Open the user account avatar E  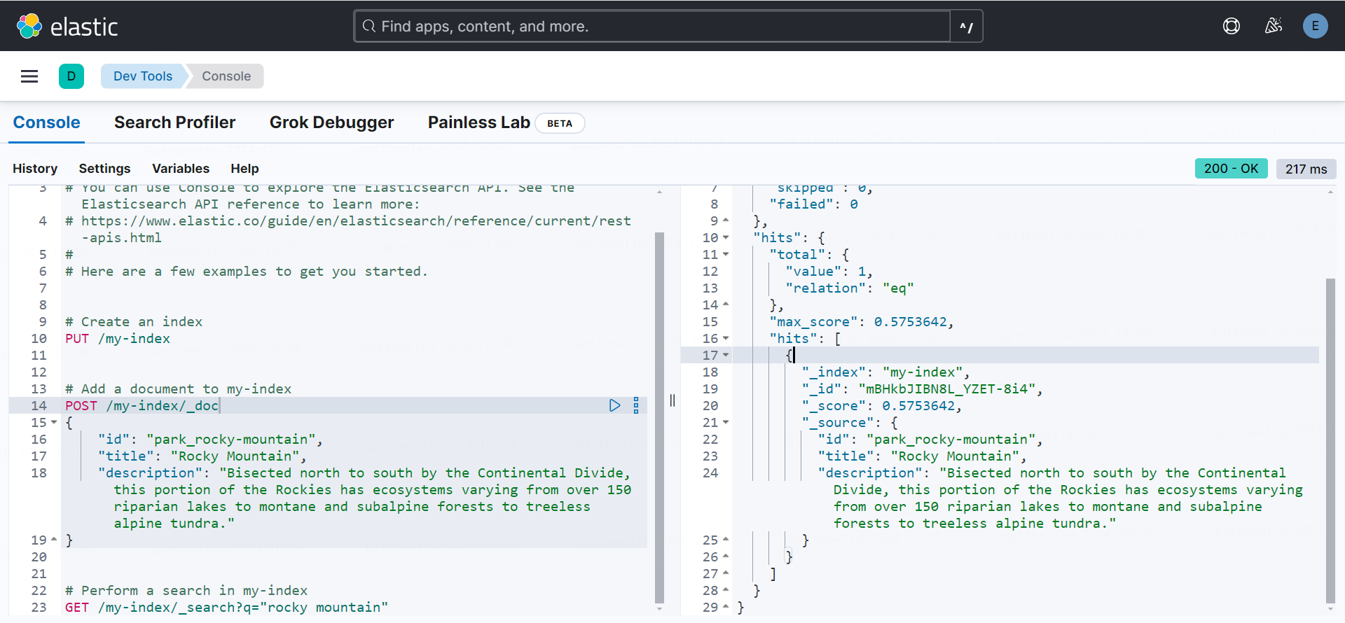[1316, 26]
